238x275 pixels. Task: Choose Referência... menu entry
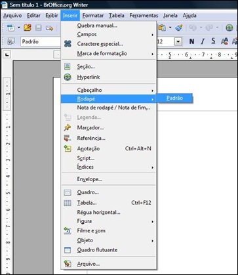(109, 138)
